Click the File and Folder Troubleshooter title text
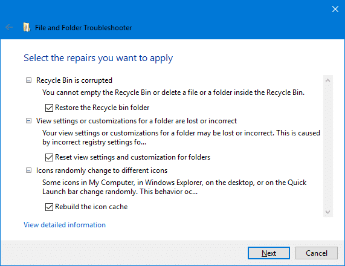This screenshot has height=266, width=345. click(83, 28)
